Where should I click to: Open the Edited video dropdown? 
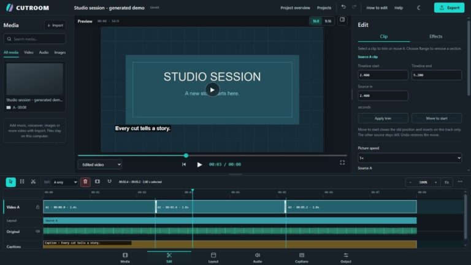pos(100,164)
